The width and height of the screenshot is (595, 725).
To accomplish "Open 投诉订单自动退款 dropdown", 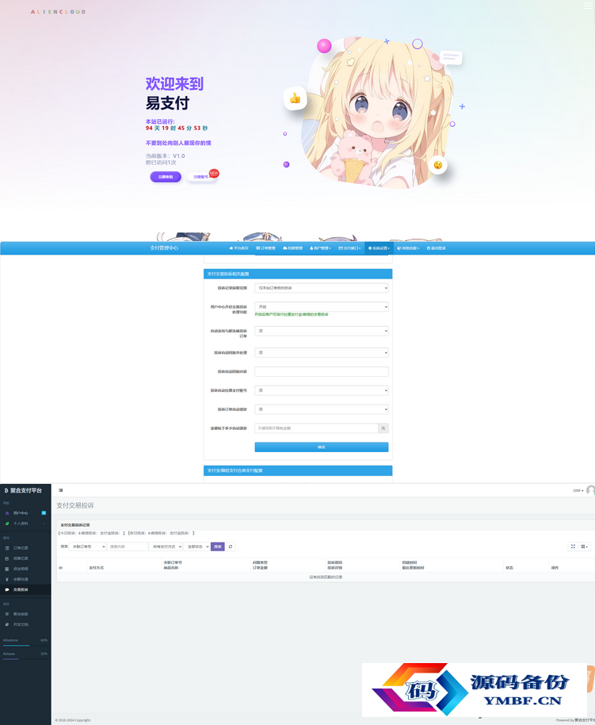I will tap(322, 409).
